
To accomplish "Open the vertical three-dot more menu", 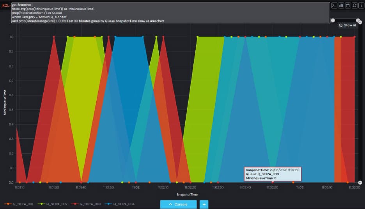I will click(x=361, y=5).
